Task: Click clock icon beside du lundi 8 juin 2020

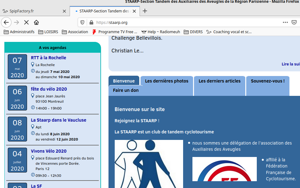Action: [x=33, y=133]
